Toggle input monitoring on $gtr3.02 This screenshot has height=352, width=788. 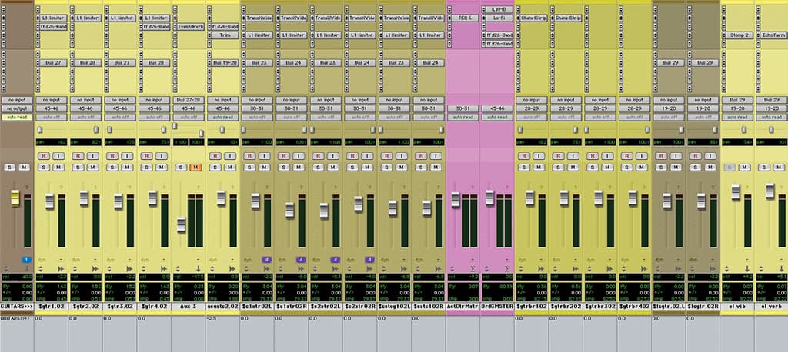pos(127,156)
